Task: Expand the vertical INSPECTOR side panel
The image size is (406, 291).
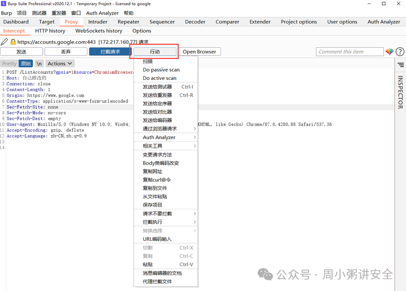Action: (x=400, y=92)
